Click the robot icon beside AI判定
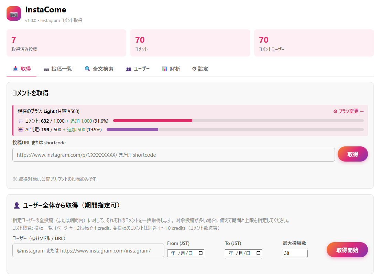This screenshot has width=380, height=278. tap(21, 130)
